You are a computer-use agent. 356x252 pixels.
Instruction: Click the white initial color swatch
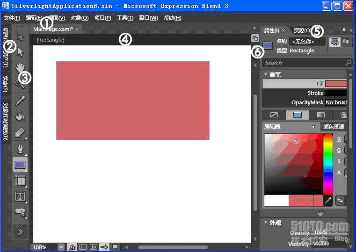(276, 201)
